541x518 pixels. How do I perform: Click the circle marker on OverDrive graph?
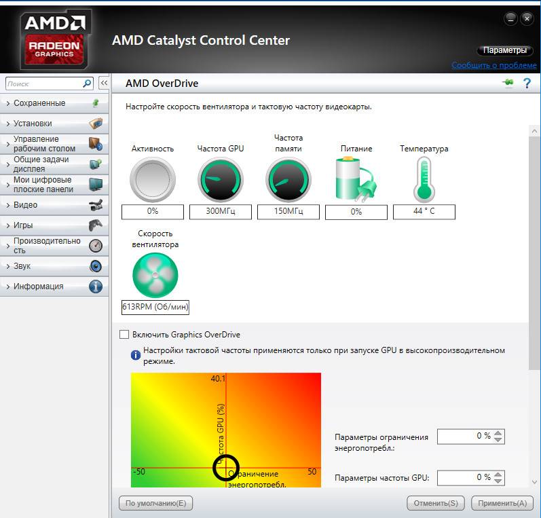click(x=226, y=468)
